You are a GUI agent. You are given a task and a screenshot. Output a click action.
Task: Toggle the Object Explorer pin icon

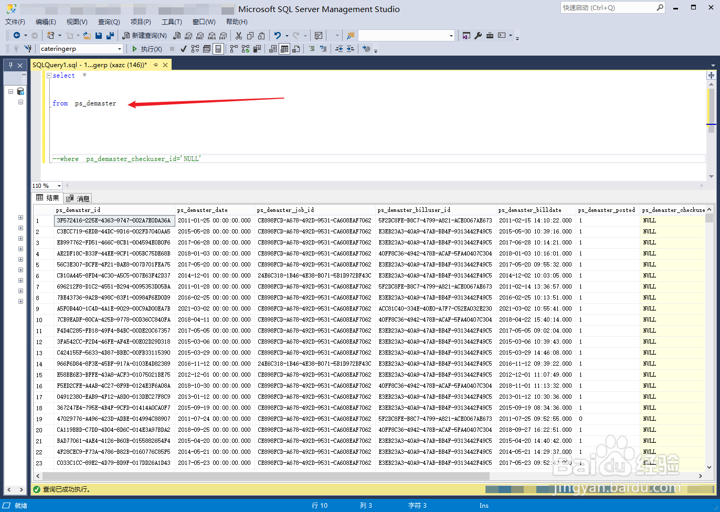[10, 65]
